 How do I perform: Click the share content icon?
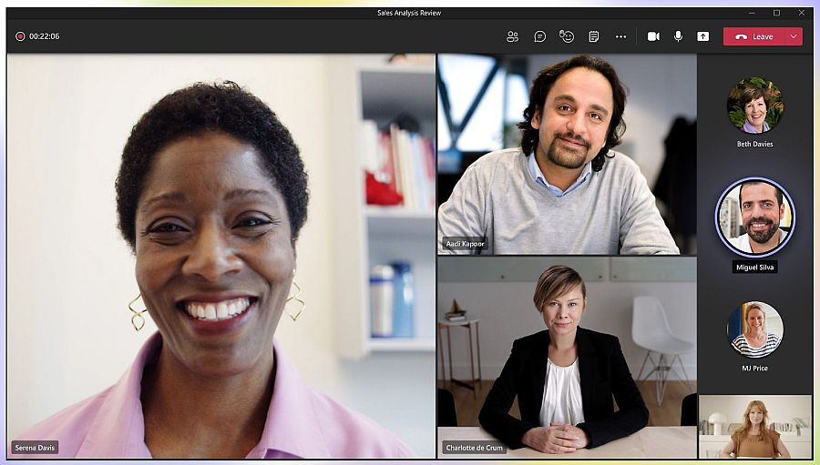tap(702, 36)
